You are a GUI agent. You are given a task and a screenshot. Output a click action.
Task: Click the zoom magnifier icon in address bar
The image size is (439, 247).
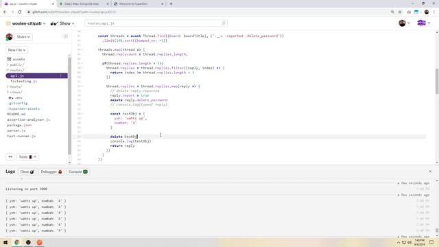click(392, 12)
